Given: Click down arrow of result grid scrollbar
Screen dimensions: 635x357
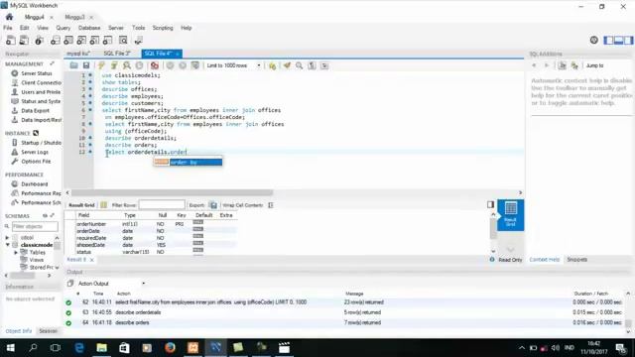Looking at the screenshot, I should [493, 251].
